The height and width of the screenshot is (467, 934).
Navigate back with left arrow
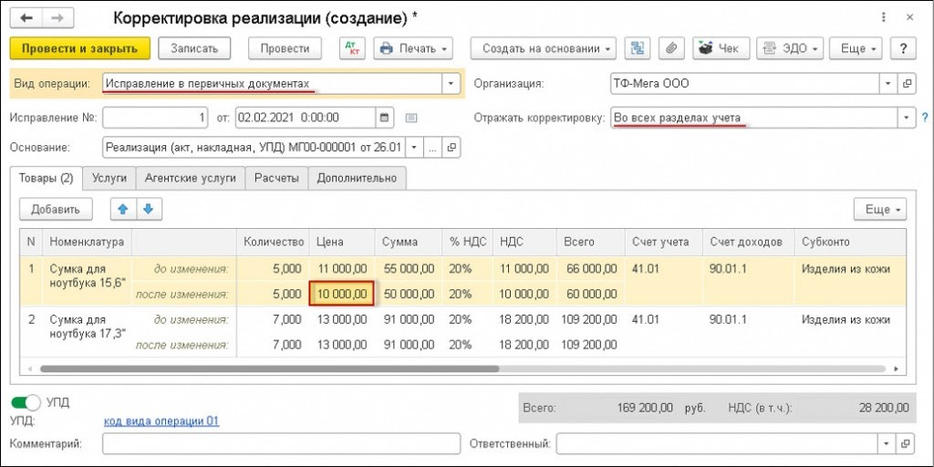[27, 17]
